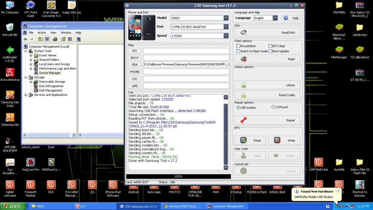
Task: Open the View menu in Computer Management
Action: click(53, 33)
